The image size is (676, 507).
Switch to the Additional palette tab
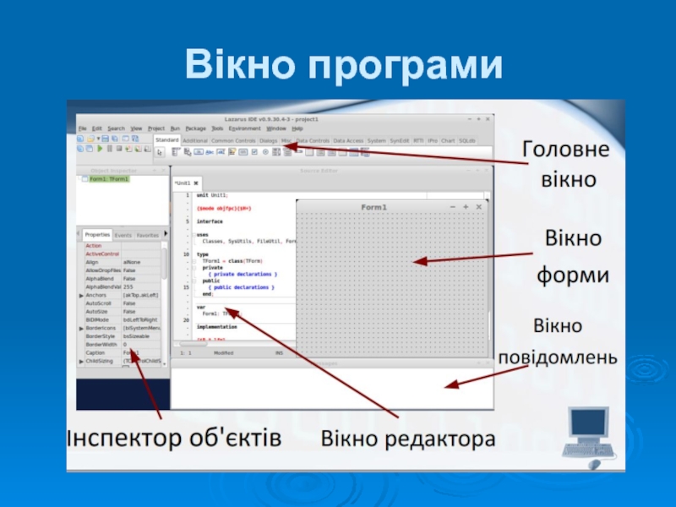point(195,140)
